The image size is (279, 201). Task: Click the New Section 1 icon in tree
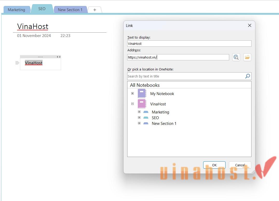(146, 123)
